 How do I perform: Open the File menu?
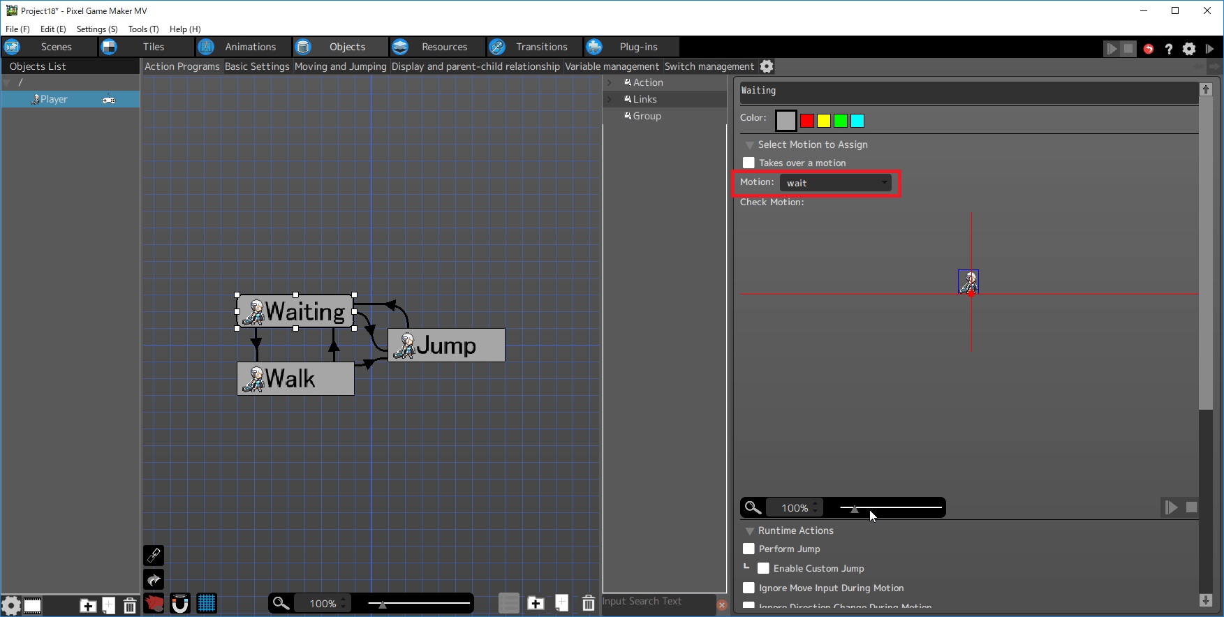click(17, 29)
